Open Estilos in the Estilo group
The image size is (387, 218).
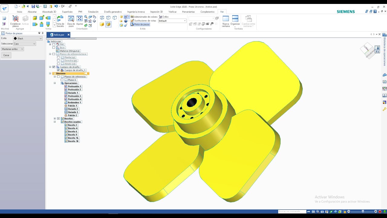pyautogui.click(x=164, y=17)
